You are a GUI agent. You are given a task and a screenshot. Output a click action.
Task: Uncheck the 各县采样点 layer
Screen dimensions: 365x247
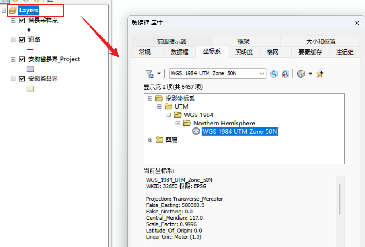22,20
